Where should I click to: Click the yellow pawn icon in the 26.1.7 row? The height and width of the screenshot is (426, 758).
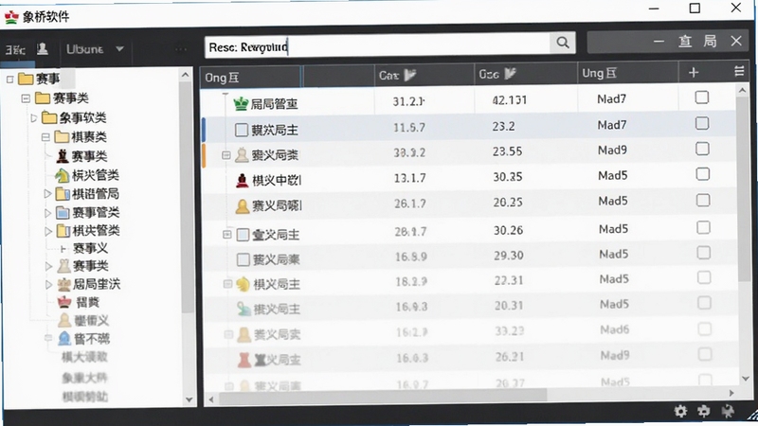(243, 206)
